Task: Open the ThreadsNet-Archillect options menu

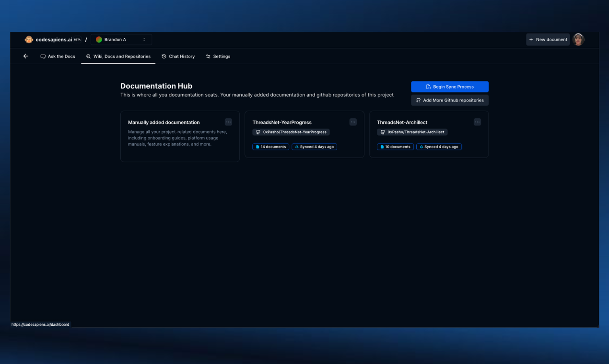Action: 477,122
